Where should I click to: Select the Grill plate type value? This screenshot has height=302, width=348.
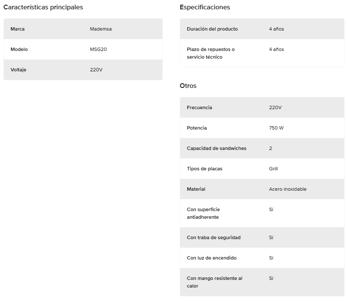click(274, 169)
